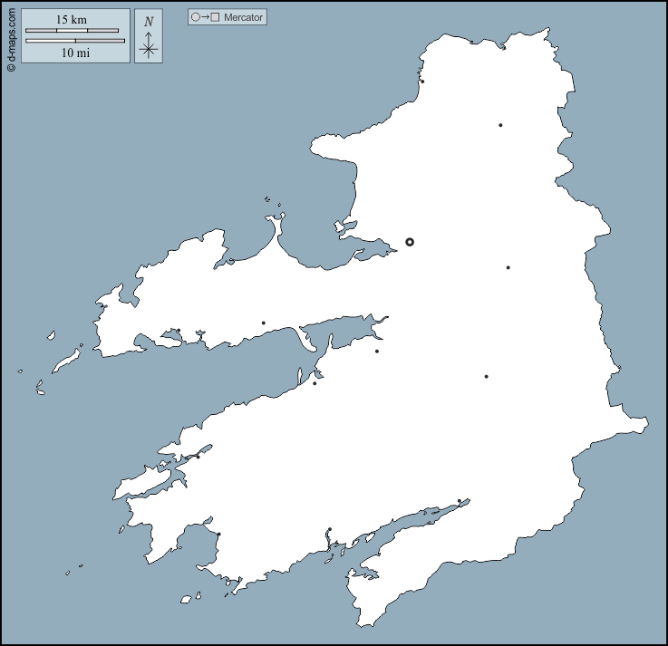The width and height of the screenshot is (668, 646).
Task: Click the town dot nearest the north arrow's longitude on the northern peninsula's south shore
Action: 179,331
